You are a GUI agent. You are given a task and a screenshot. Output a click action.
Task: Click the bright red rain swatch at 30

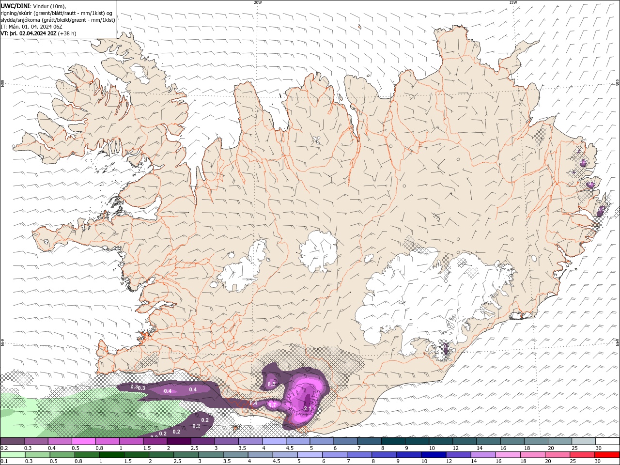[x=607, y=455]
